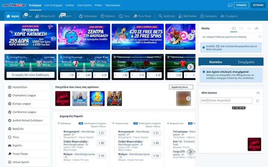
Task: Open the Live Casino menu item
Action: click(84, 5)
